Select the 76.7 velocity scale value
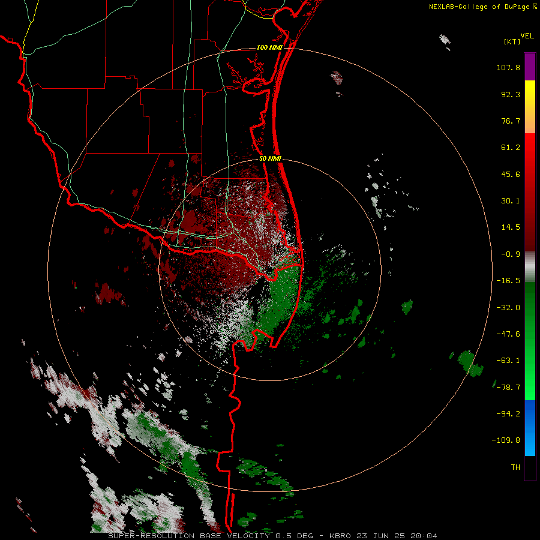540x540 pixels. (x=511, y=121)
